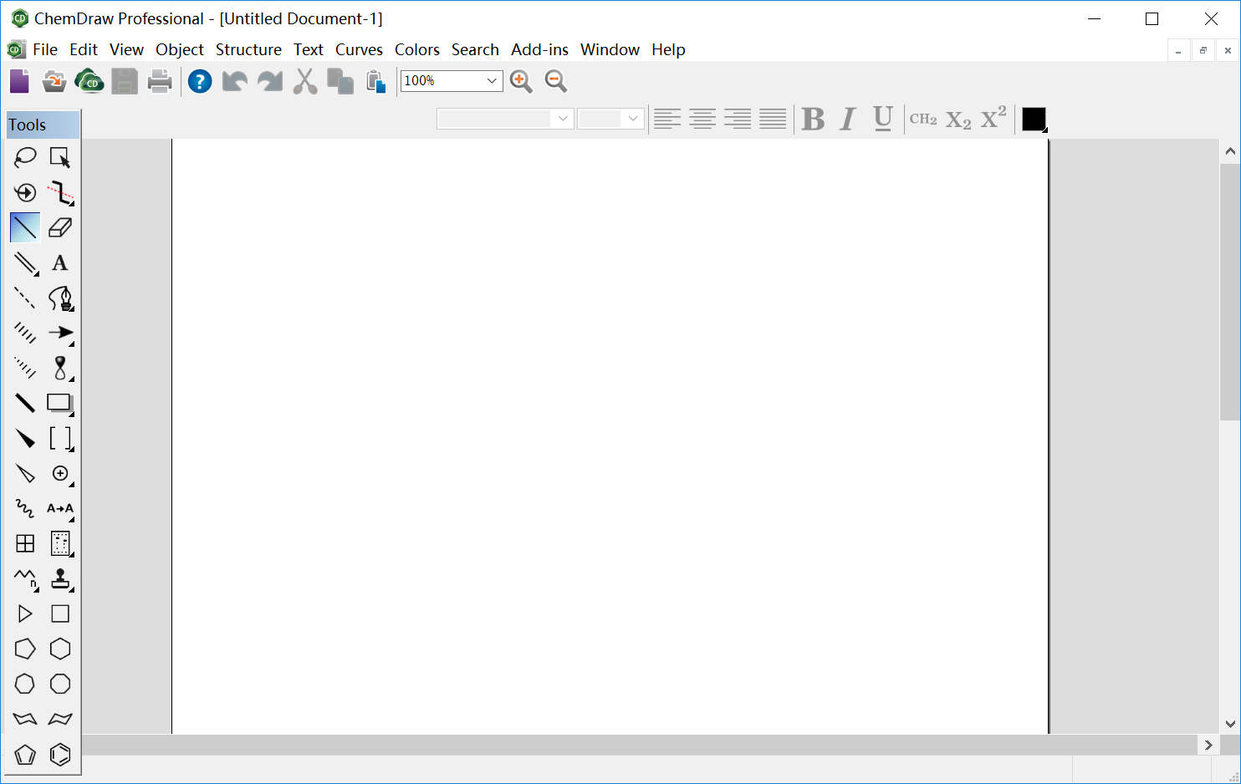Toggle Underline text formatting
The image size is (1241, 784).
point(883,119)
